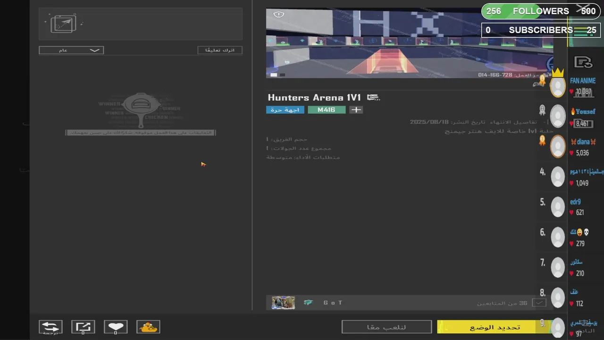Image resolution: width=604 pixels, height=340 pixels.
Task: Open the rank 4 viewer avatar
Action: click(558, 177)
